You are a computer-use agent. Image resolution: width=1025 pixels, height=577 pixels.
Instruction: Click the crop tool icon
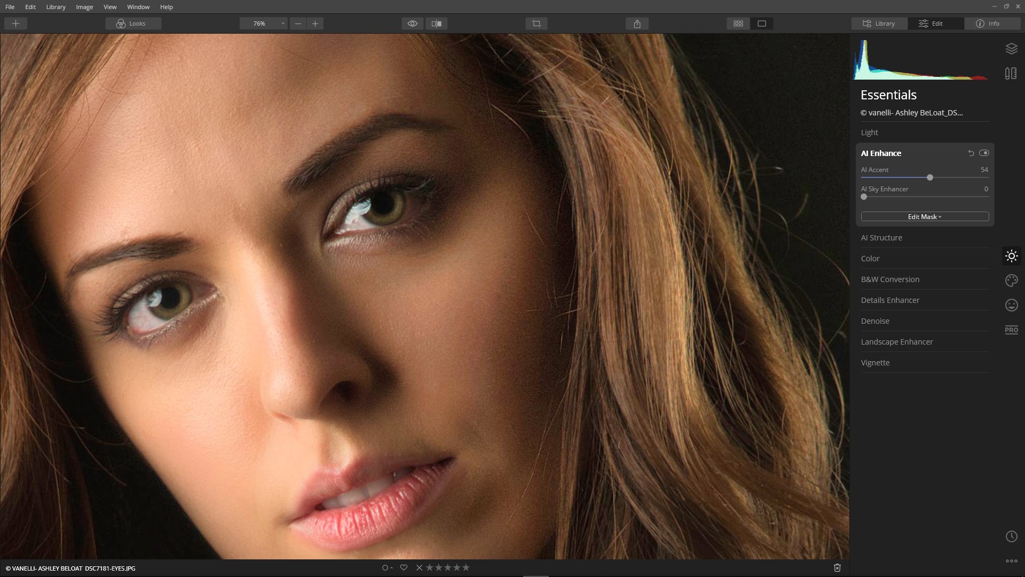(537, 24)
